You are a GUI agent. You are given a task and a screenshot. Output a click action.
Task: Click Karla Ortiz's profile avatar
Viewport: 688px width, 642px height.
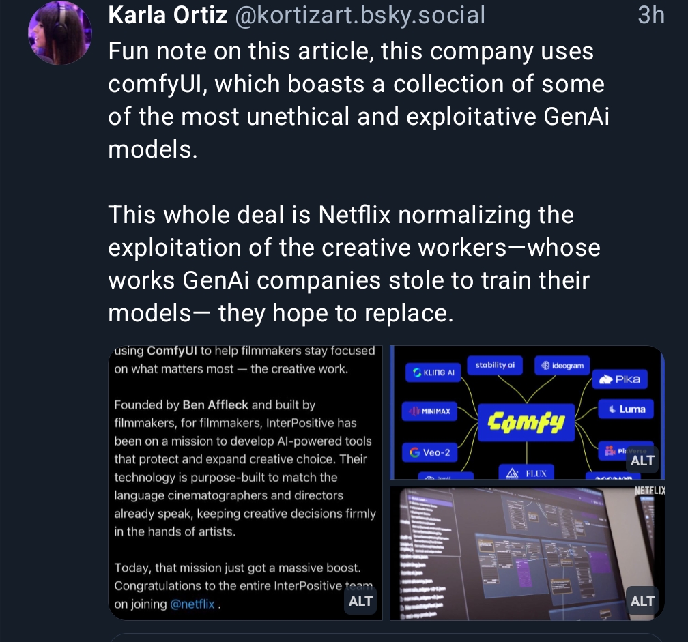pyautogui.click(x=59, y=33)
